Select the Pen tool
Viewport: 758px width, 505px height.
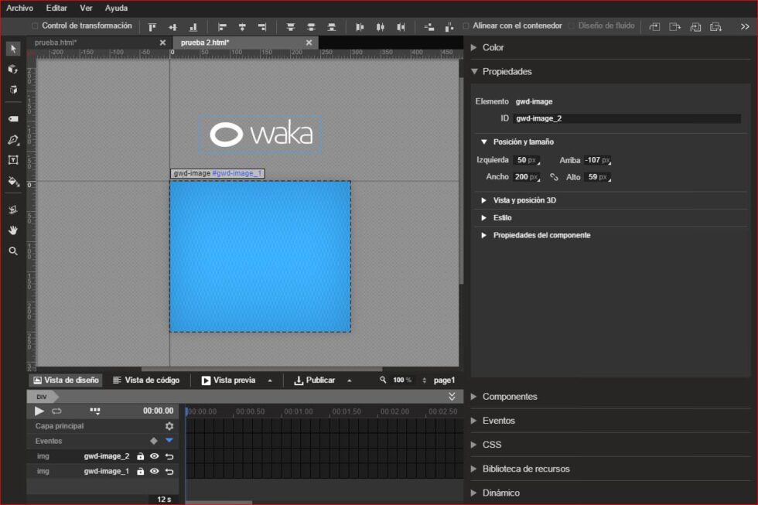[12, 138]
